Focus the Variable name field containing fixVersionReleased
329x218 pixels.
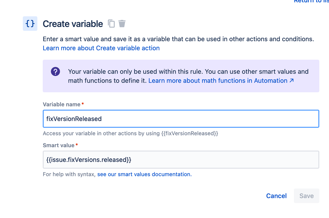[x=181, y=119]
